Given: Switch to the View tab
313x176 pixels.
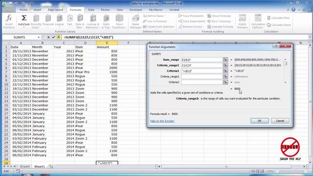Looking at the screenshot, I should point(119,10).
